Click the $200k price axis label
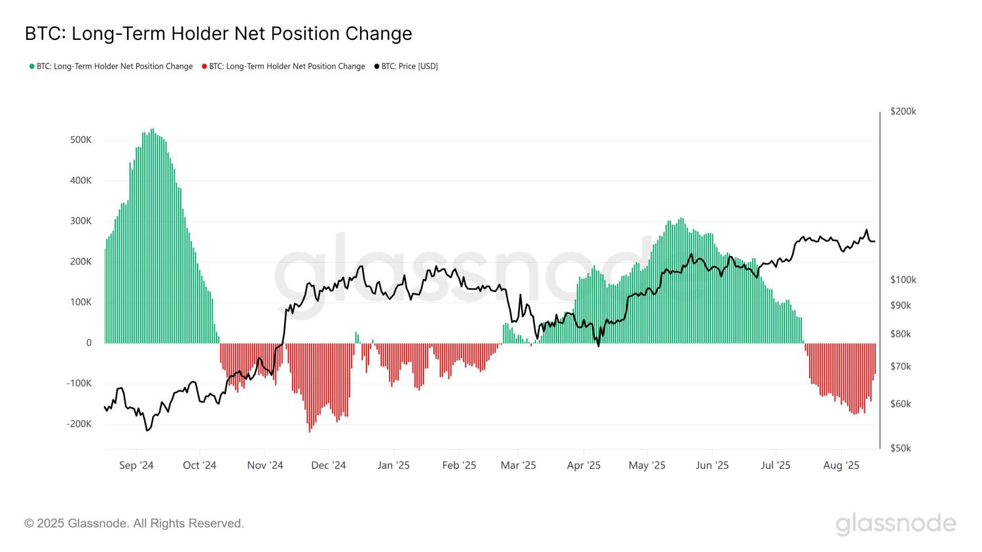The height and width of the screenshot is (552, 982). tap(903, 112)
